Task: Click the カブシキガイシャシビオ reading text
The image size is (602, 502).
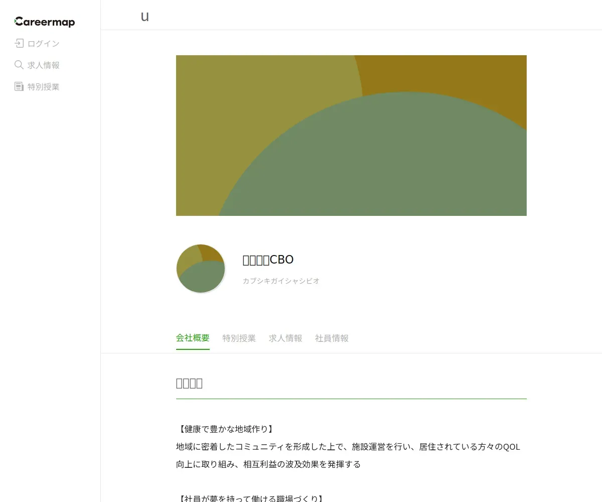Action: tap(281, 281)
